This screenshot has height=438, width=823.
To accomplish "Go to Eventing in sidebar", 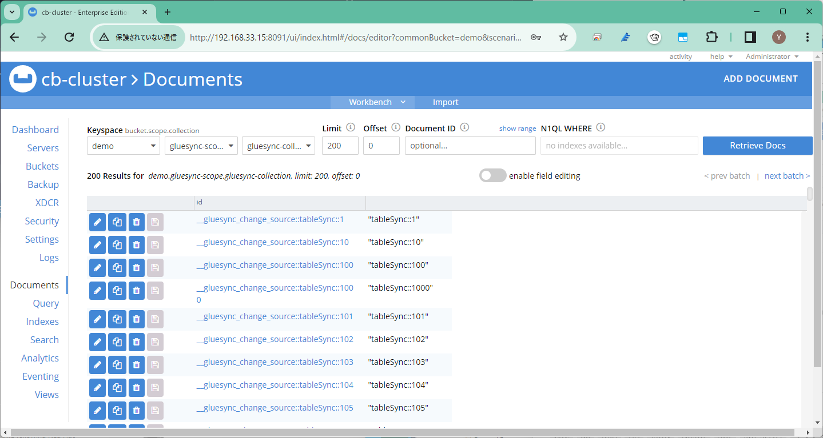I will point(41,376).
